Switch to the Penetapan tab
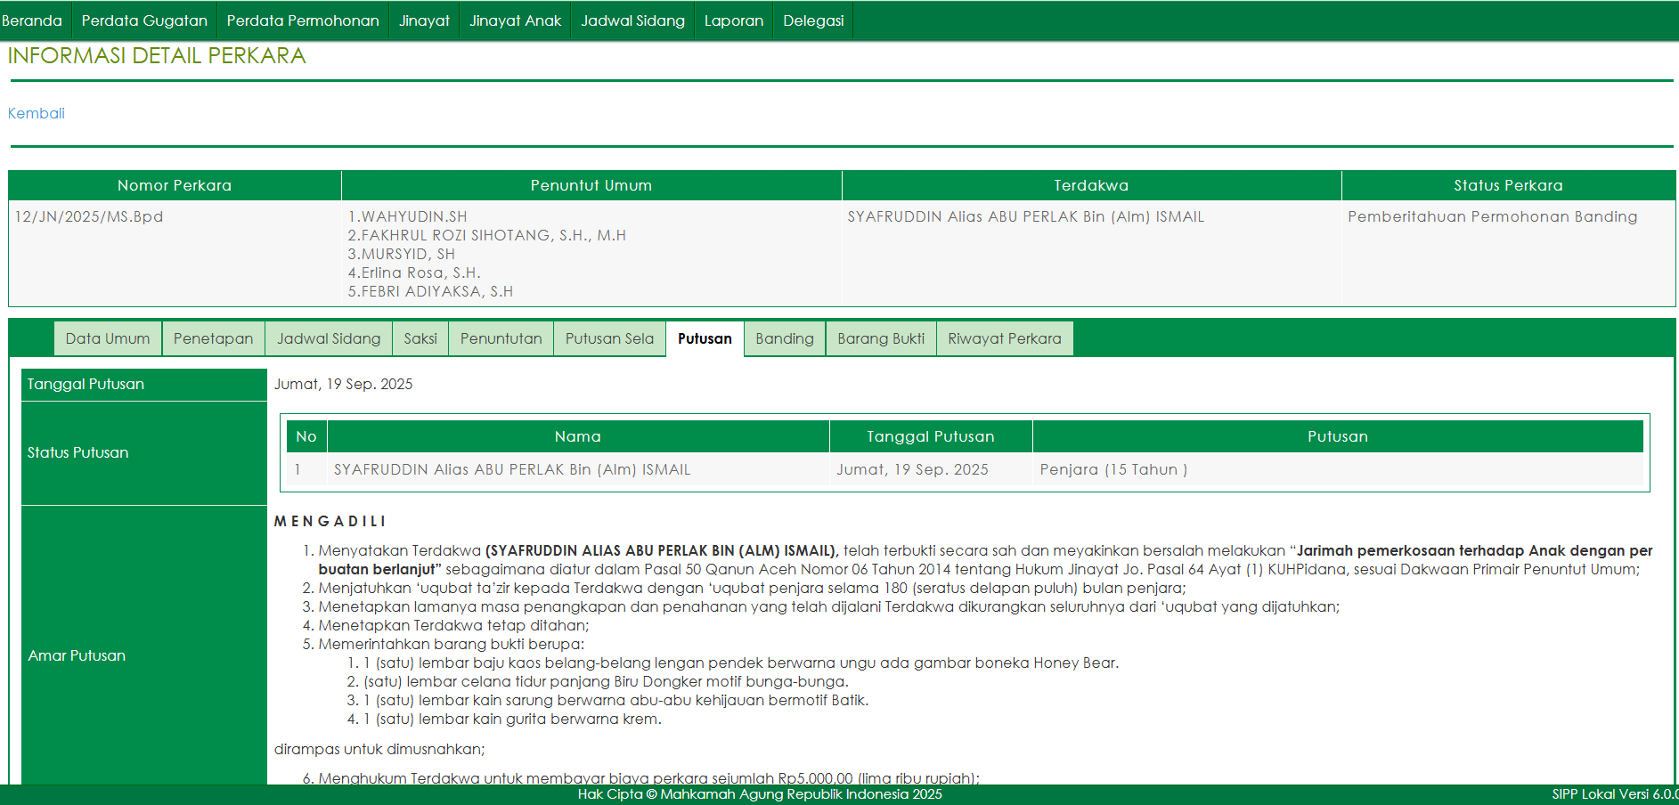 coord(214,338)
